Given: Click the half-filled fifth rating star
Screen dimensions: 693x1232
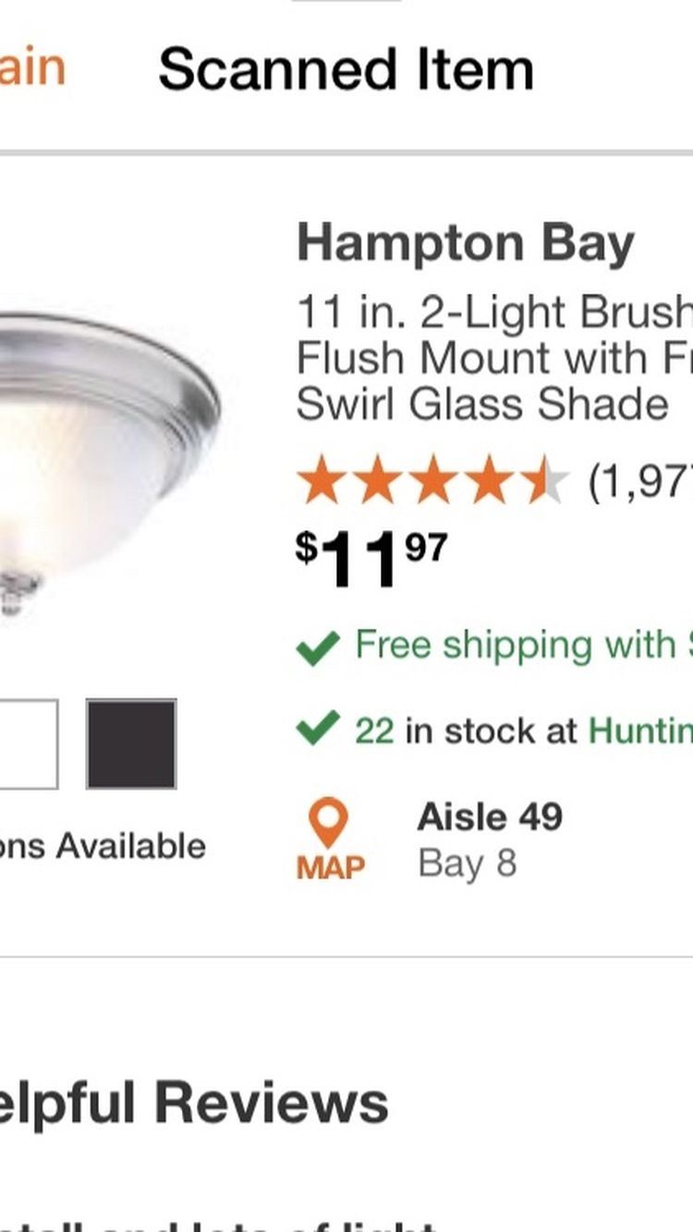Looking at the screenshot, I should (x=545, y=483).
